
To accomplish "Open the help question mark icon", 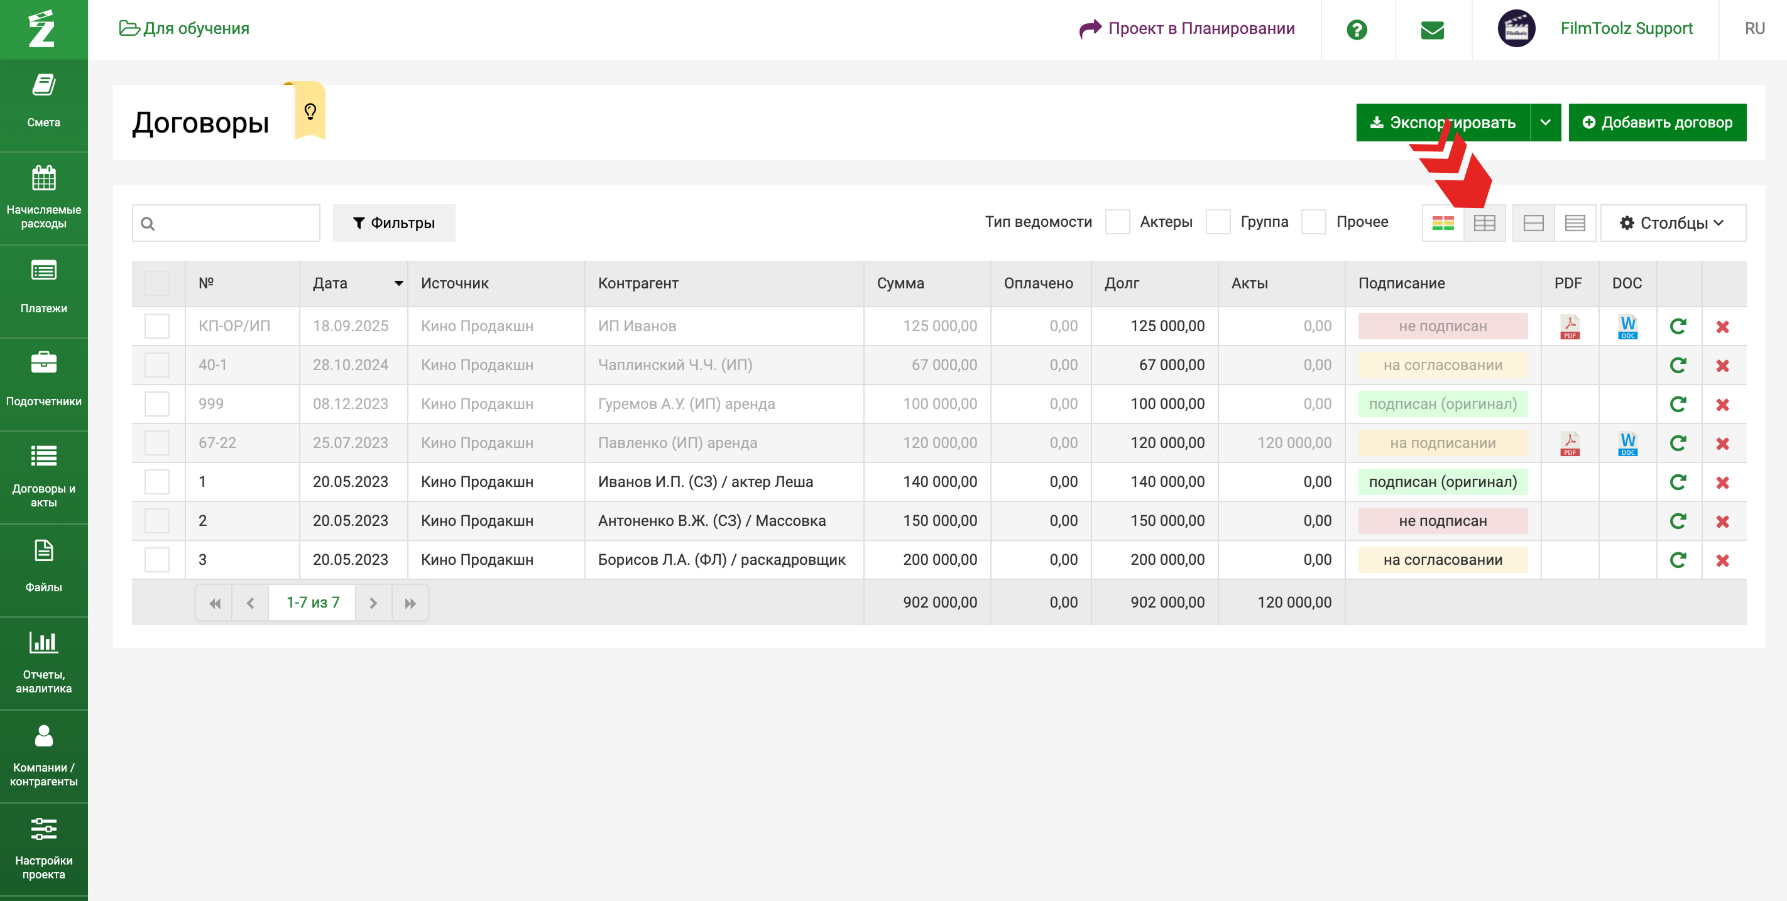I will (x=1356, y=29).
